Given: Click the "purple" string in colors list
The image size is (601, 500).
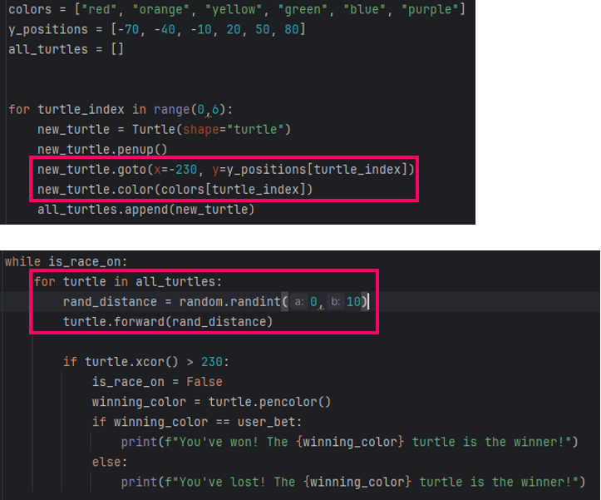Looking at the screenshot, I should click(x=430, y=9).
